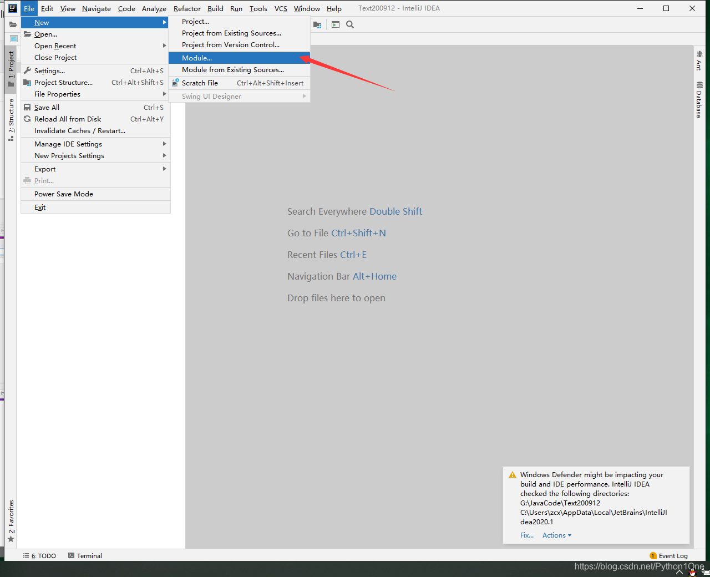Expand the New submenu arrow
The width and height of the screenshot is (710, 577).
[164, 22]
